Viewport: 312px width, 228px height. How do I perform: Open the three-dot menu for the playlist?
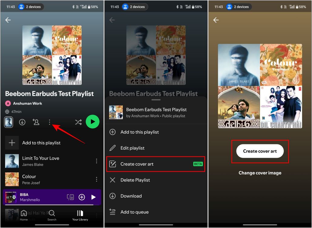point(50,122)
